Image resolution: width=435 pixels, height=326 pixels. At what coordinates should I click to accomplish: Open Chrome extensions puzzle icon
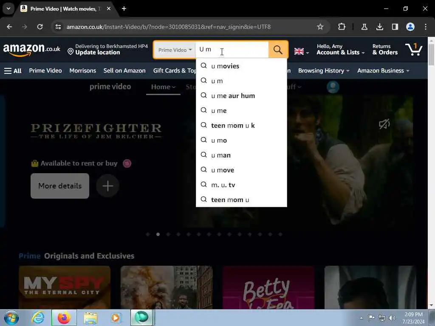(x=342, y=27)
